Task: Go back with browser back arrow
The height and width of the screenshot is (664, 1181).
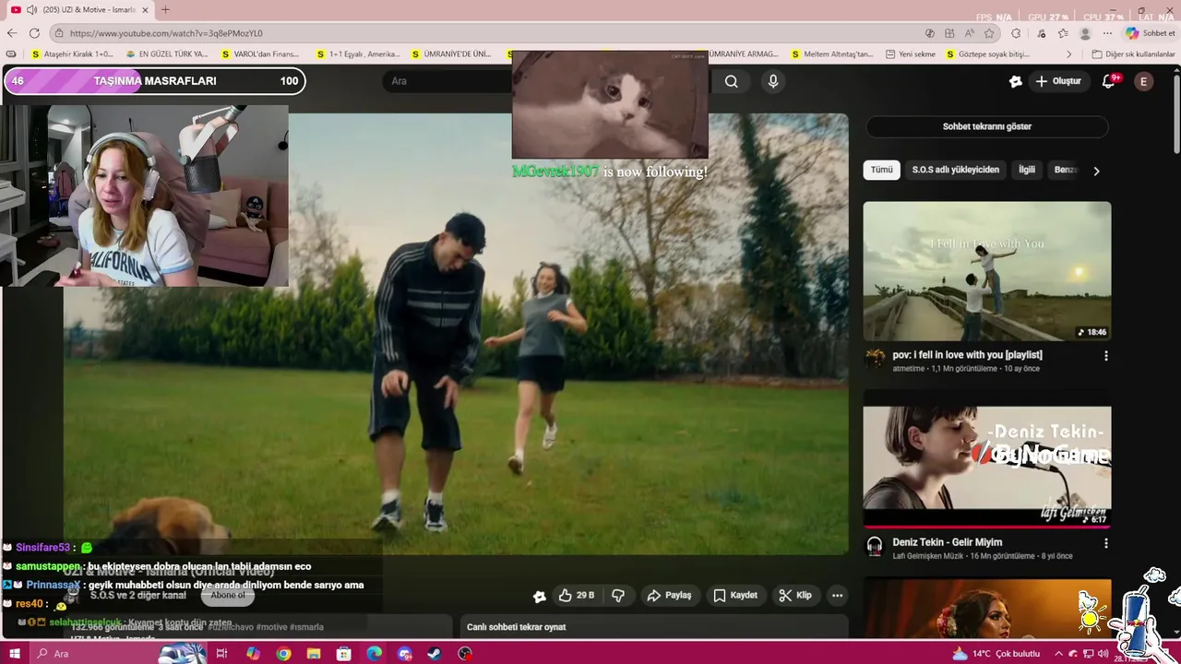Action: [12, 33]
